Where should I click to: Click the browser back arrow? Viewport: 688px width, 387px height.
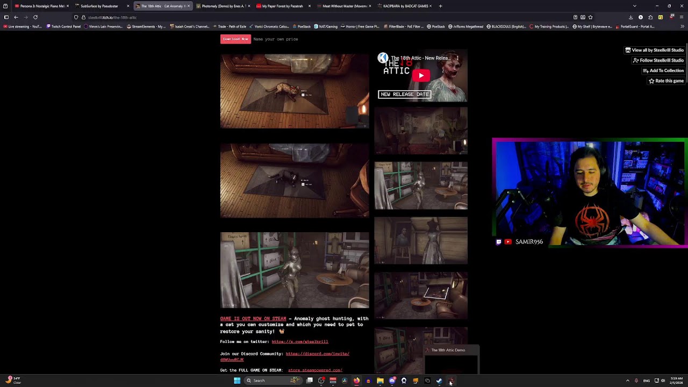pos(16,17)
